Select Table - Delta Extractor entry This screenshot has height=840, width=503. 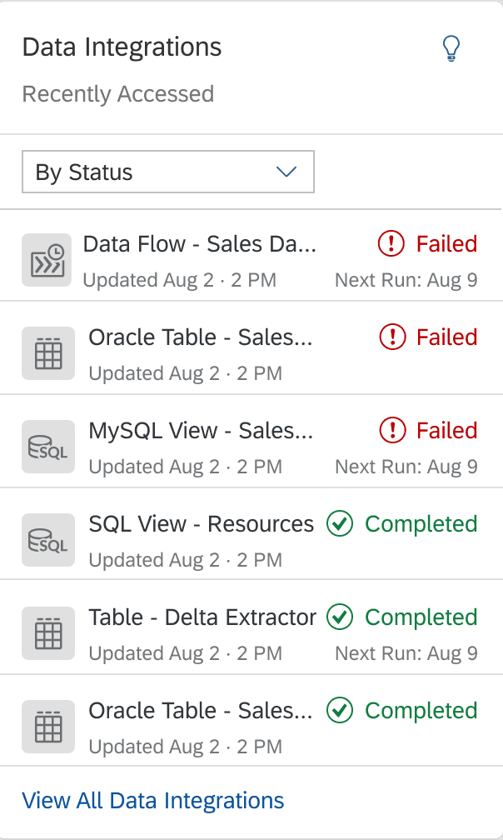(202, 617)
